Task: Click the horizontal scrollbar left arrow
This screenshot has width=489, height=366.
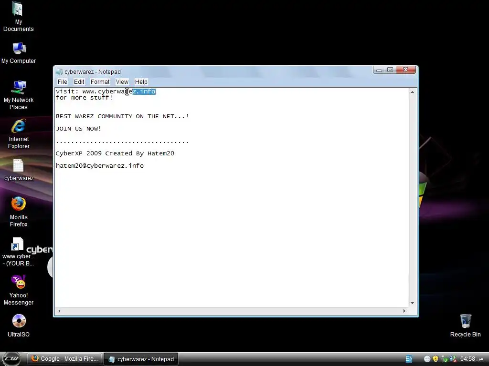Action: click(59, 311)
